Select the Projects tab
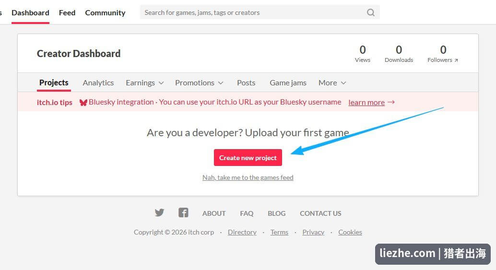496x270 pixels. tap(54, 83)
